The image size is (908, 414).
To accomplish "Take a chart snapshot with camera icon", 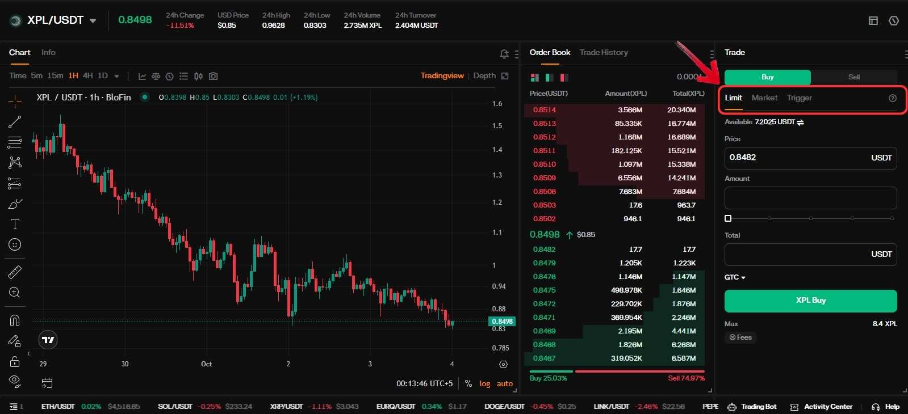I will pyautogui.click(x=213, y=76).
